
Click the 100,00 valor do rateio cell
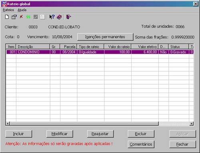coord(118,52)
